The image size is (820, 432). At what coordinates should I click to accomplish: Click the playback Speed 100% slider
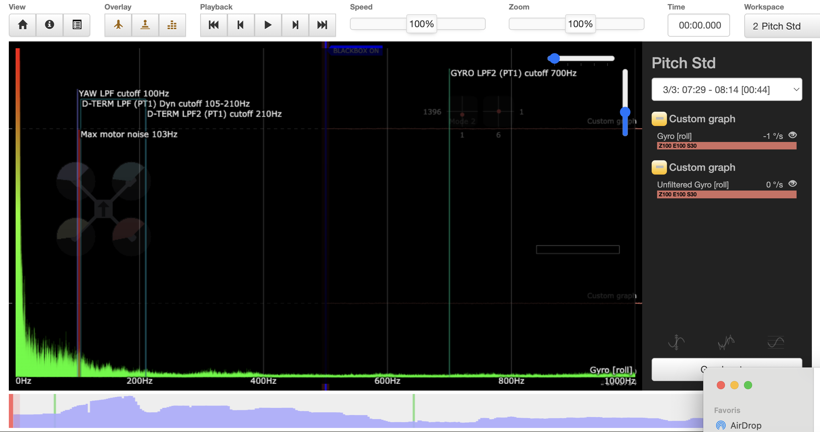coord(422,24)
